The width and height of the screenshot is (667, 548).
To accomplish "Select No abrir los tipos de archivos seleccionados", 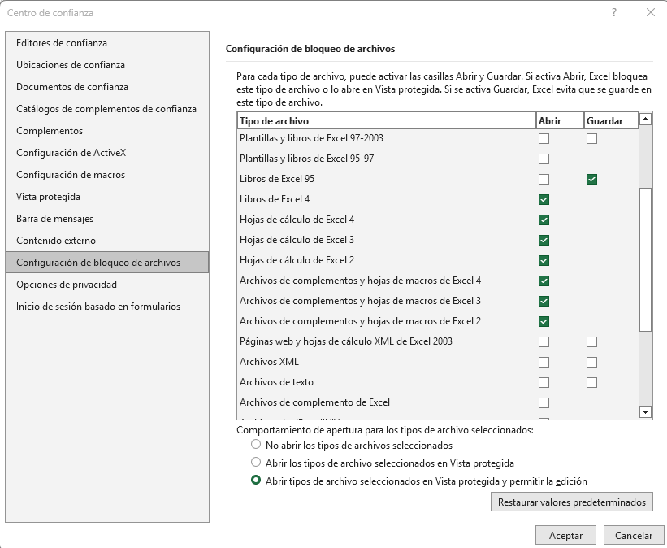I will pyautogui.click(x=257, y=445).
